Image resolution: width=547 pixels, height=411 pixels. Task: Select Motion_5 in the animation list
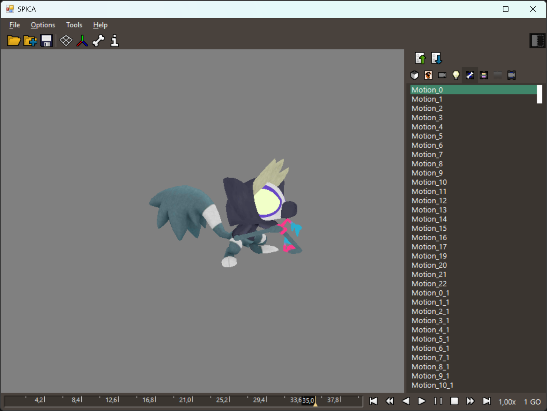pos(473,136)
